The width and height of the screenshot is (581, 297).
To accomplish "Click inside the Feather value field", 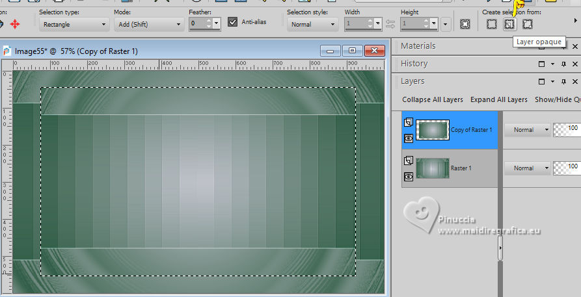I will (197, 23).
